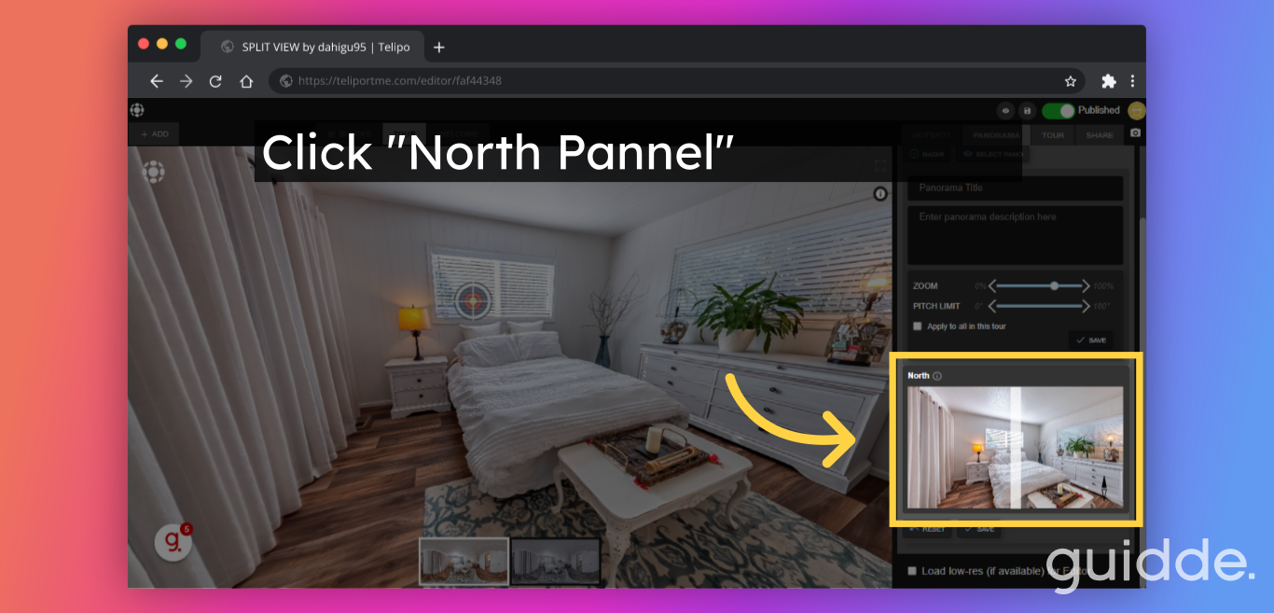1274x613 pixels.
Task: Open the guidde 'g' badge with notifications
Action: (173, 543)
